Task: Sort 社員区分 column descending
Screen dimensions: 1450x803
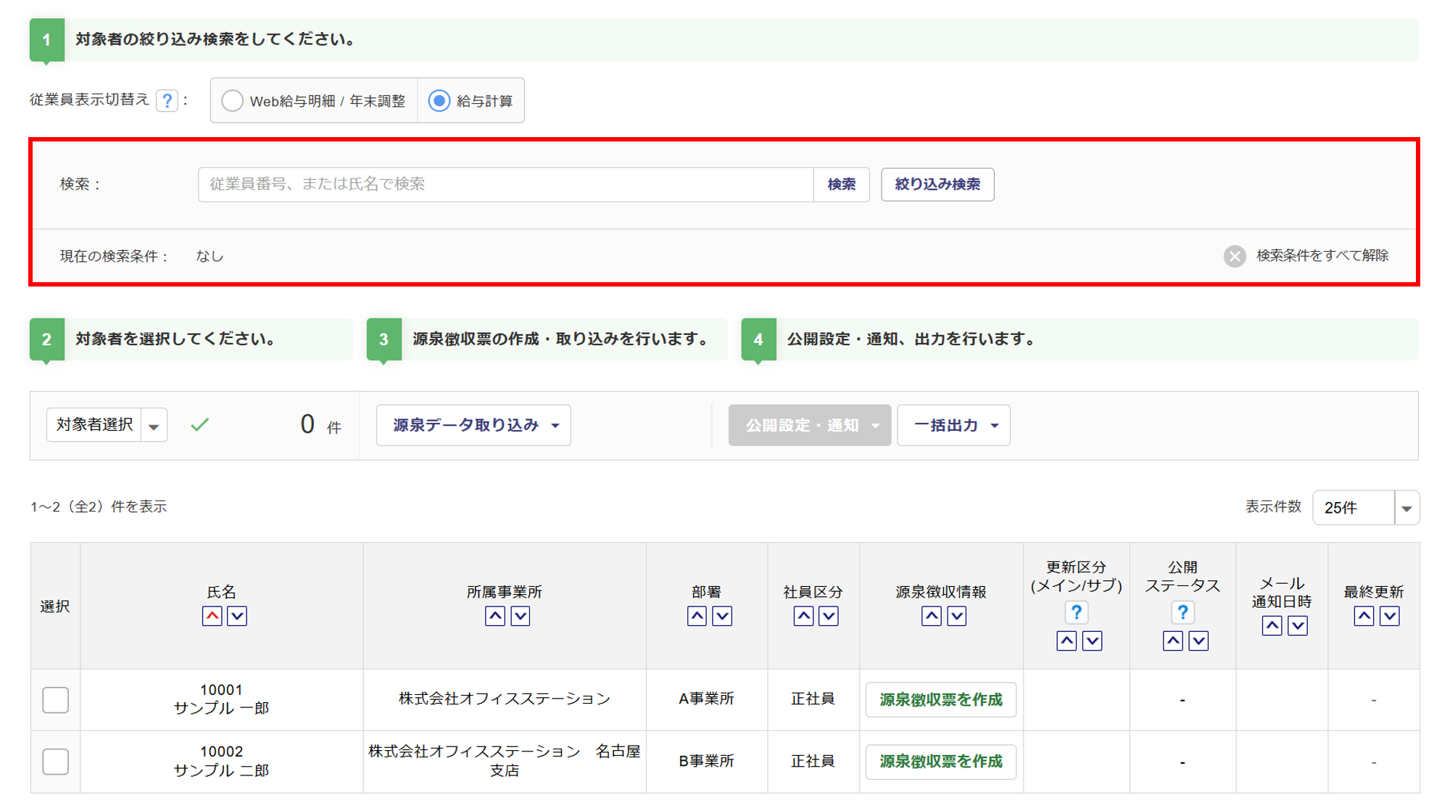Action: (829, 616)
